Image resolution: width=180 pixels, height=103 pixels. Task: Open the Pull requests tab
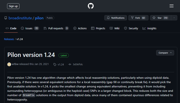click(x=56, y=28)
